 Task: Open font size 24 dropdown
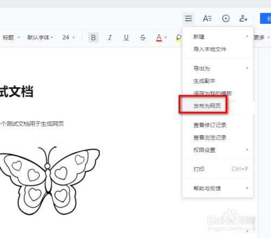click(x=68, y=37)
